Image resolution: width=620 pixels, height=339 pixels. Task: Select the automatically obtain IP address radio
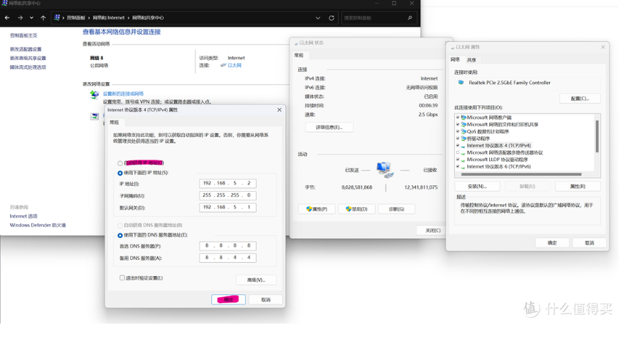tap(120, 163)
